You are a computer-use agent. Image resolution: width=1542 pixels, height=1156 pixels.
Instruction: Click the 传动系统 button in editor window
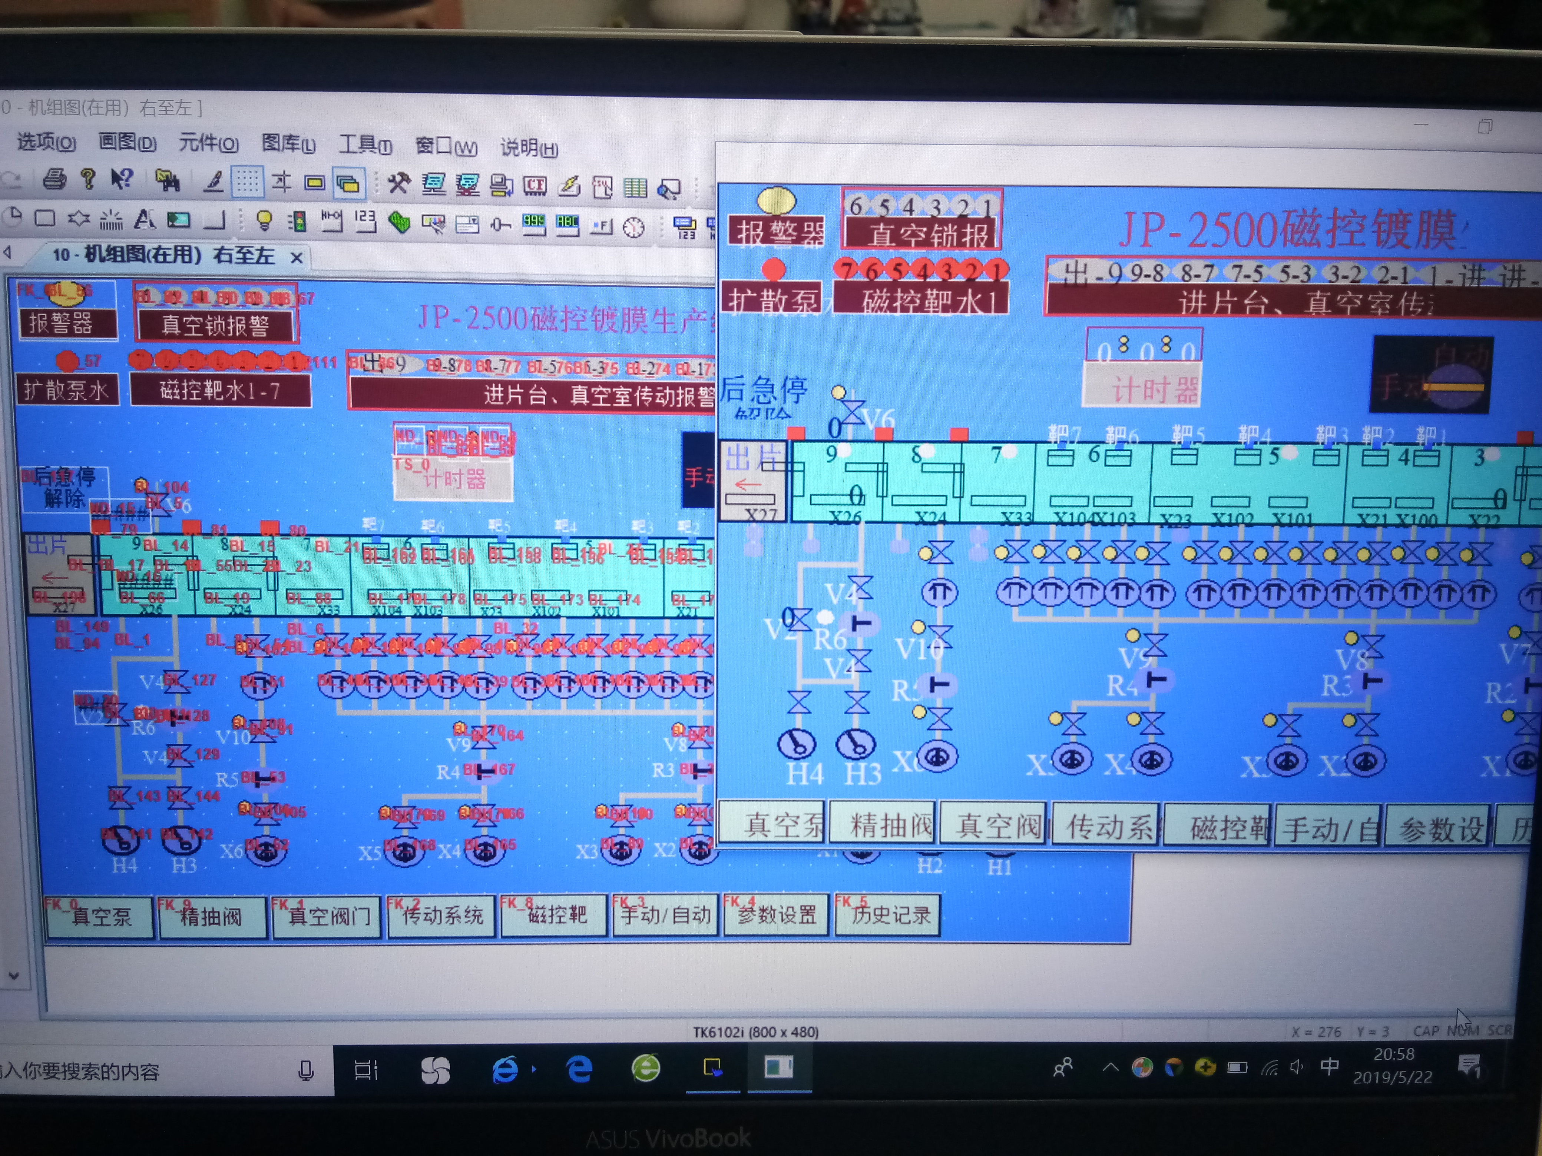(x=441, y=915)
